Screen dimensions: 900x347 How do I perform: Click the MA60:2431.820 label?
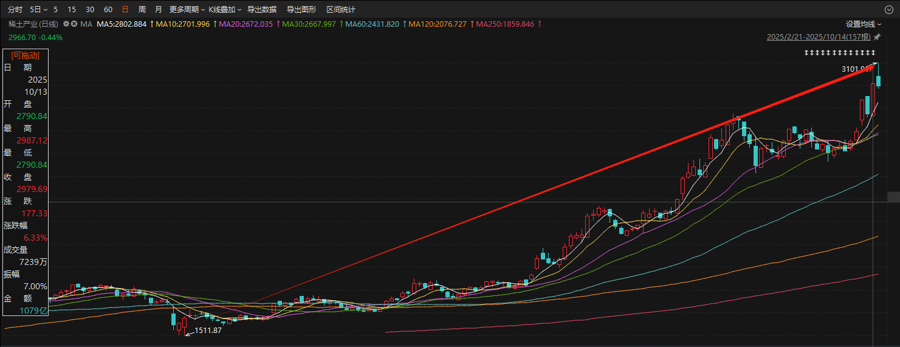coord(373,24)
